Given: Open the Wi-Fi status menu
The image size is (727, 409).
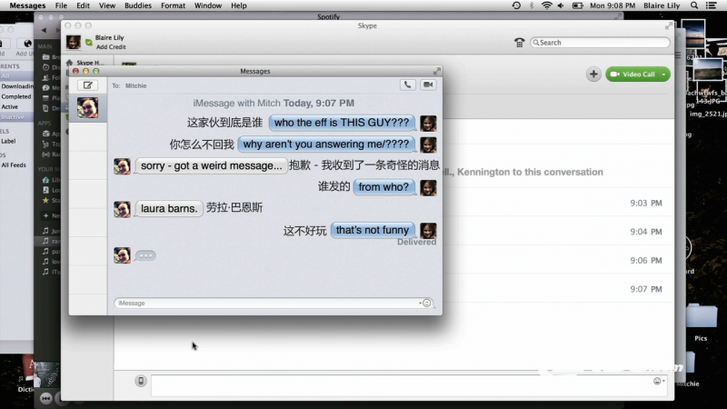Looking at the screenshot, I should point(546,5).
